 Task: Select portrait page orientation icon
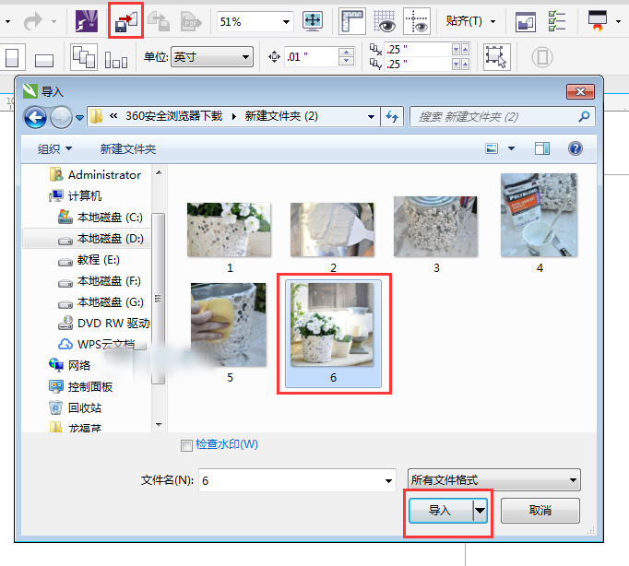pyautogui.click(x=12, y=57)
